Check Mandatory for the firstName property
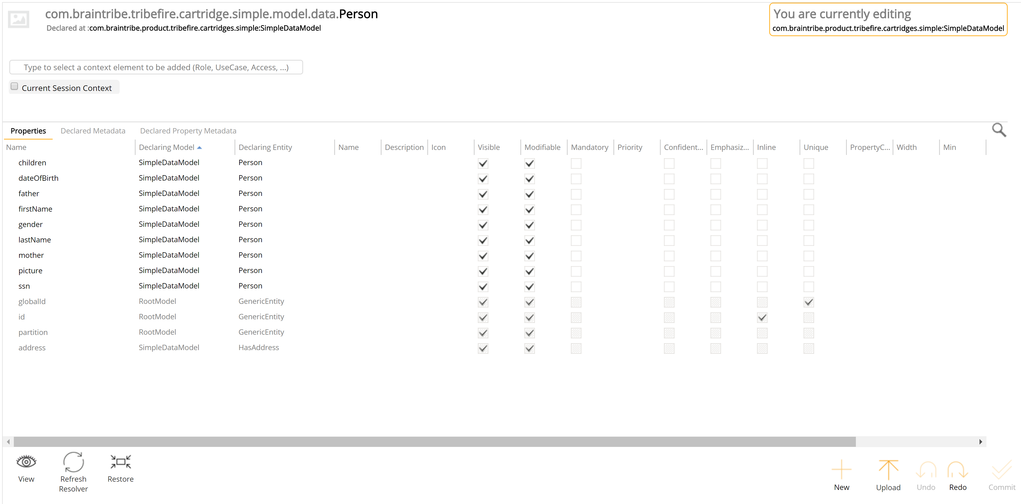 click(576, 210)
